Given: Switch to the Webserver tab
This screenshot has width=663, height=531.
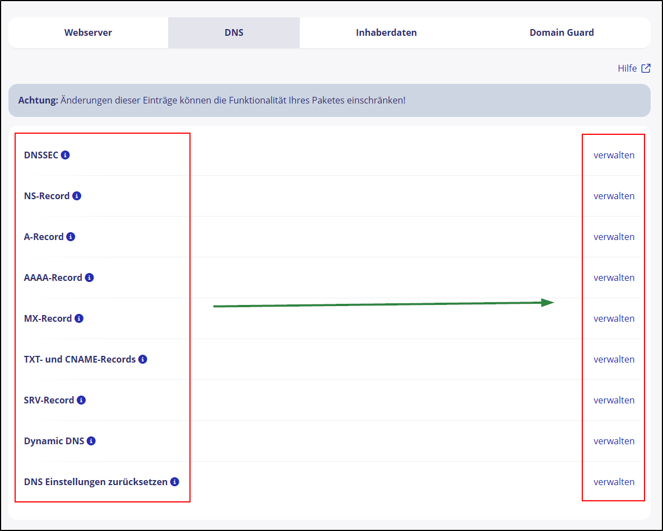Looking at the screenshot, I should coord(88,32).
